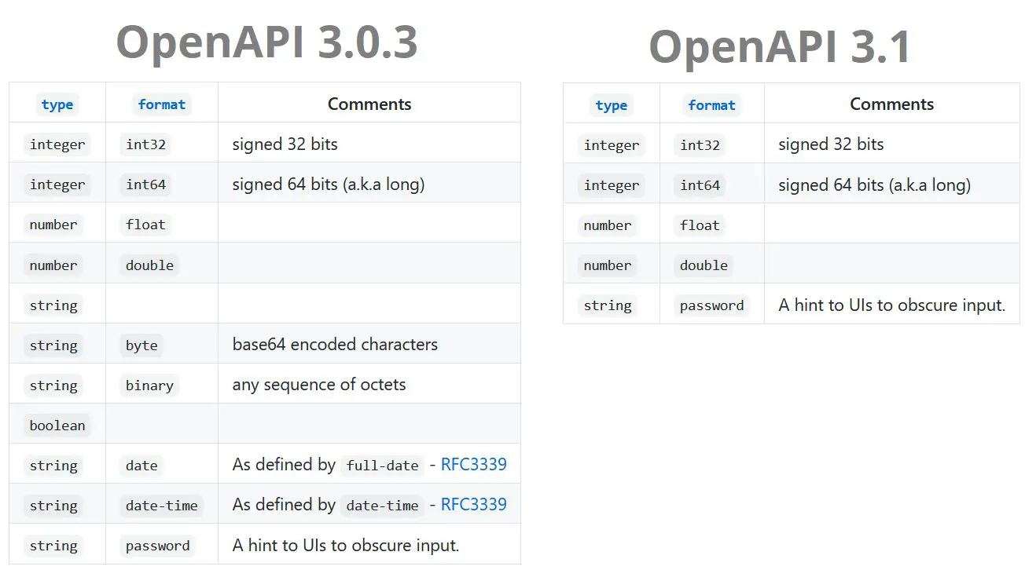Select the double format cell in OpenAPI 3.1 table
1025x570 pixels.
click(704, 265)
